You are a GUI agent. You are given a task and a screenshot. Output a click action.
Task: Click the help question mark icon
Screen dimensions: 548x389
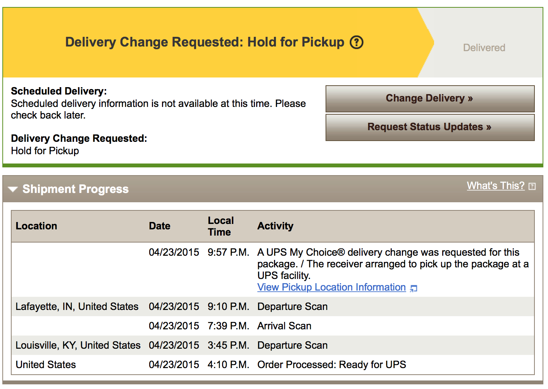(x=357, y=42)
